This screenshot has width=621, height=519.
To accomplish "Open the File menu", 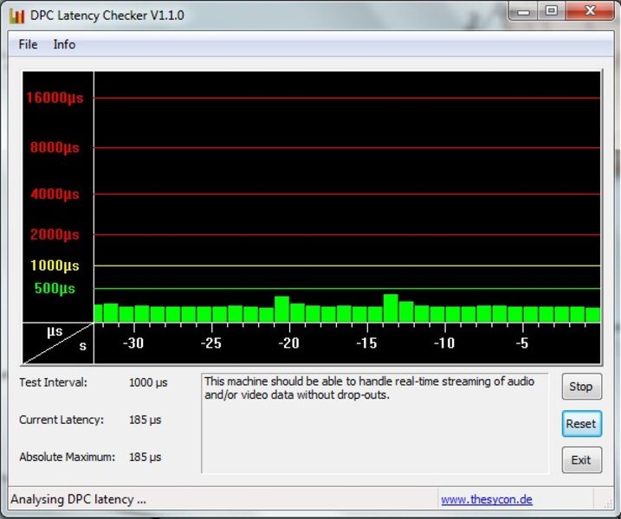I will pyautogui.click(x=28, y=44).
